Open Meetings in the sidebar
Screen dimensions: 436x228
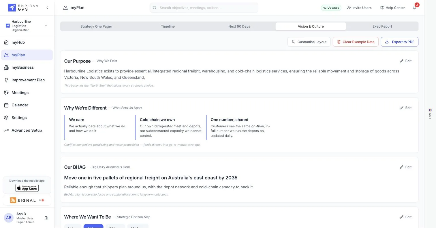pyautogui.click(x=27, y=93)
